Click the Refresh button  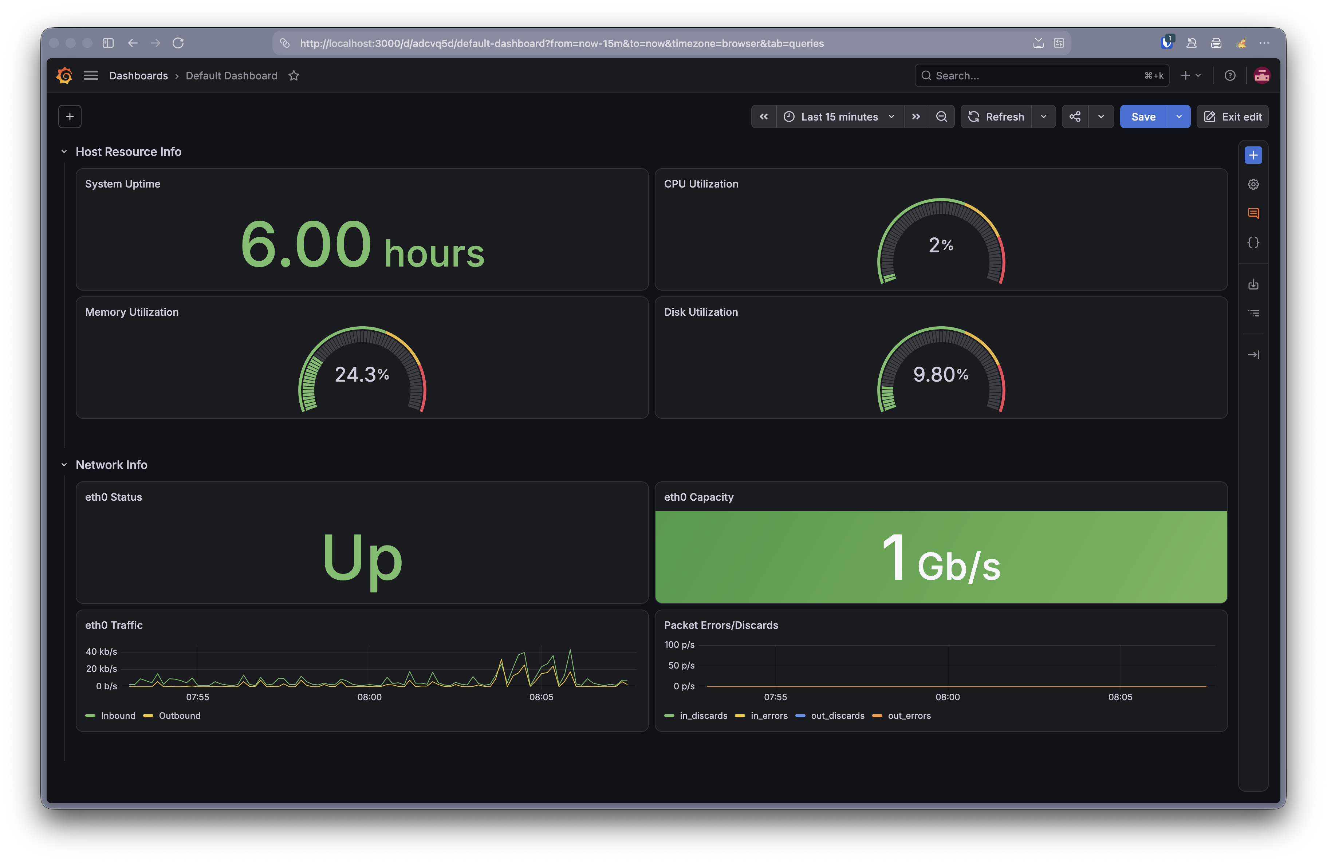point(996,117)
